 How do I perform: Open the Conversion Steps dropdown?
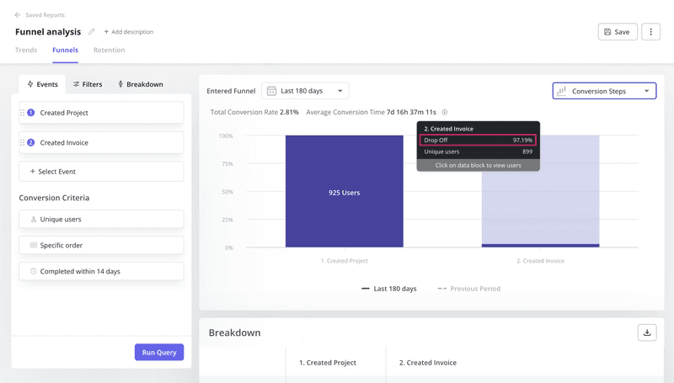click(x=604, y=91)
